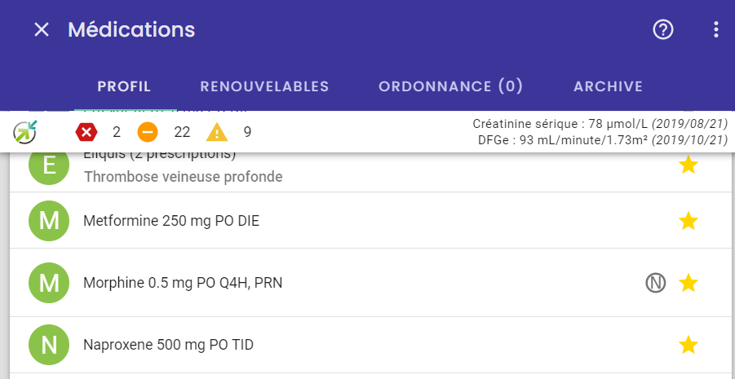Viewport: 735px width, 379px height.
Task: Open Naproxene 500 mg PO TID entry
Action: pos(370,345)
